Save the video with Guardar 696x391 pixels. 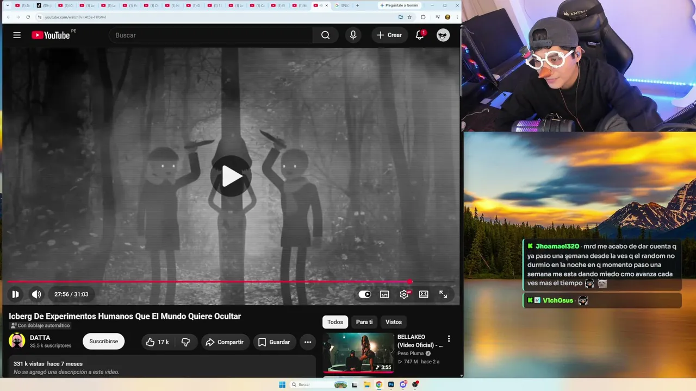click(x=274, y=342)
